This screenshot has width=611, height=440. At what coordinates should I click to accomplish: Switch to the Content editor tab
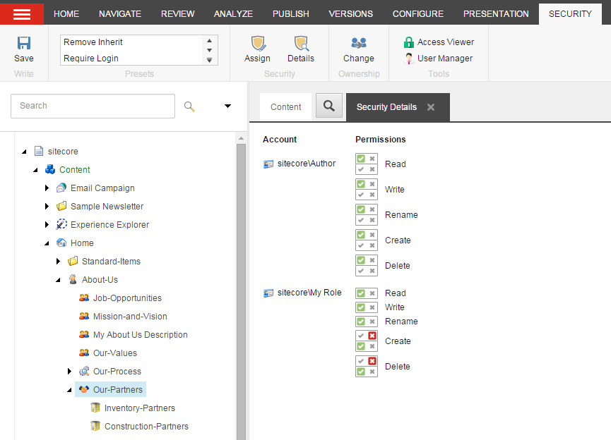[x=285, y=107]
